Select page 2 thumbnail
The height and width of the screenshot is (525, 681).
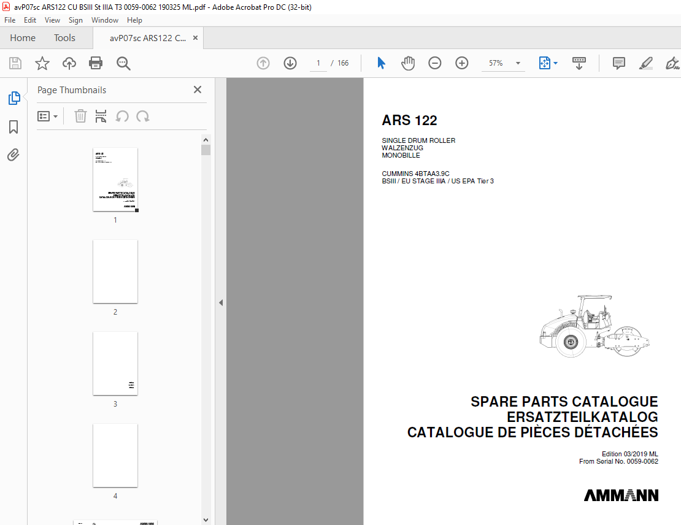[x=115, y=272]
